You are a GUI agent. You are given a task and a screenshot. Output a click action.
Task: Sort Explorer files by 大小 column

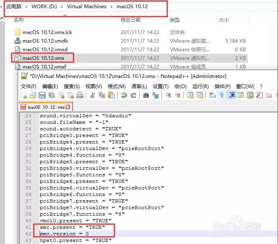point(224,20)
